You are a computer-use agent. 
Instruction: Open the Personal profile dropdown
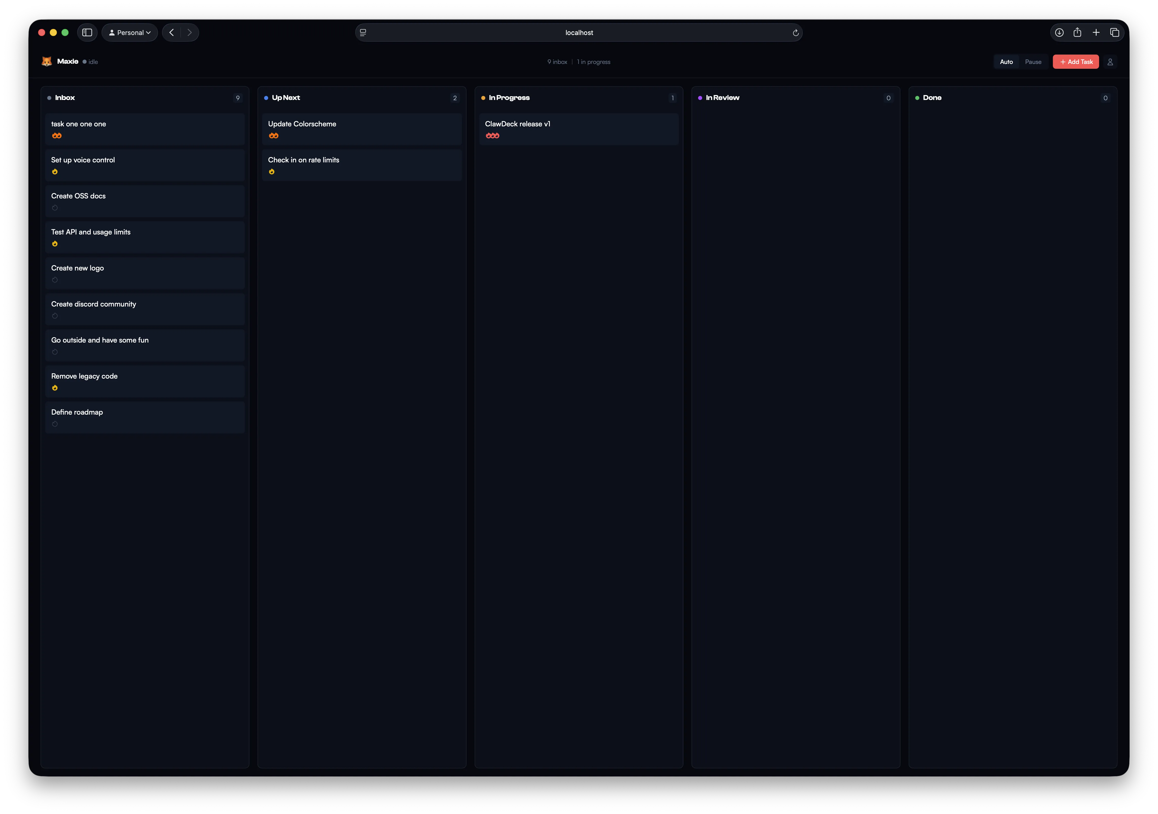pyautogui.click(x=129, y=32)
